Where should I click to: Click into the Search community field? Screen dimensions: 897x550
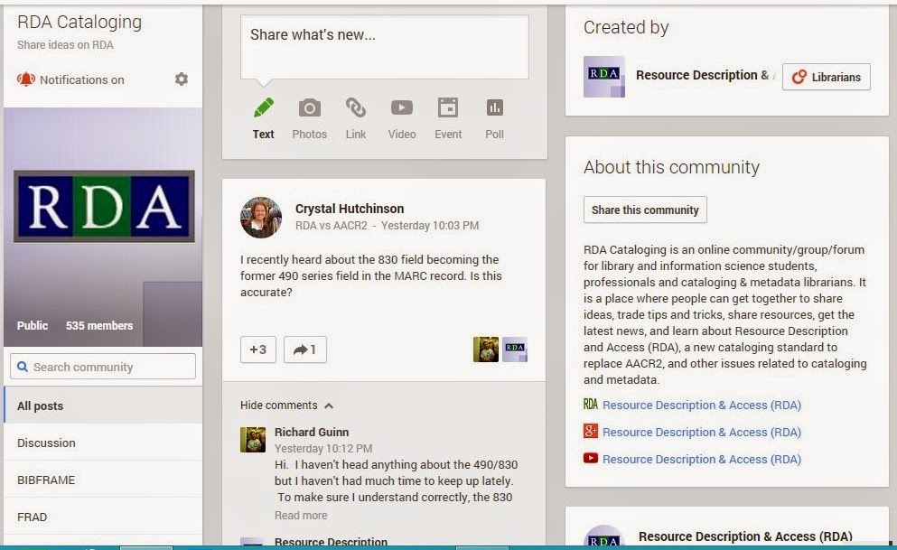tap(103, 367)
